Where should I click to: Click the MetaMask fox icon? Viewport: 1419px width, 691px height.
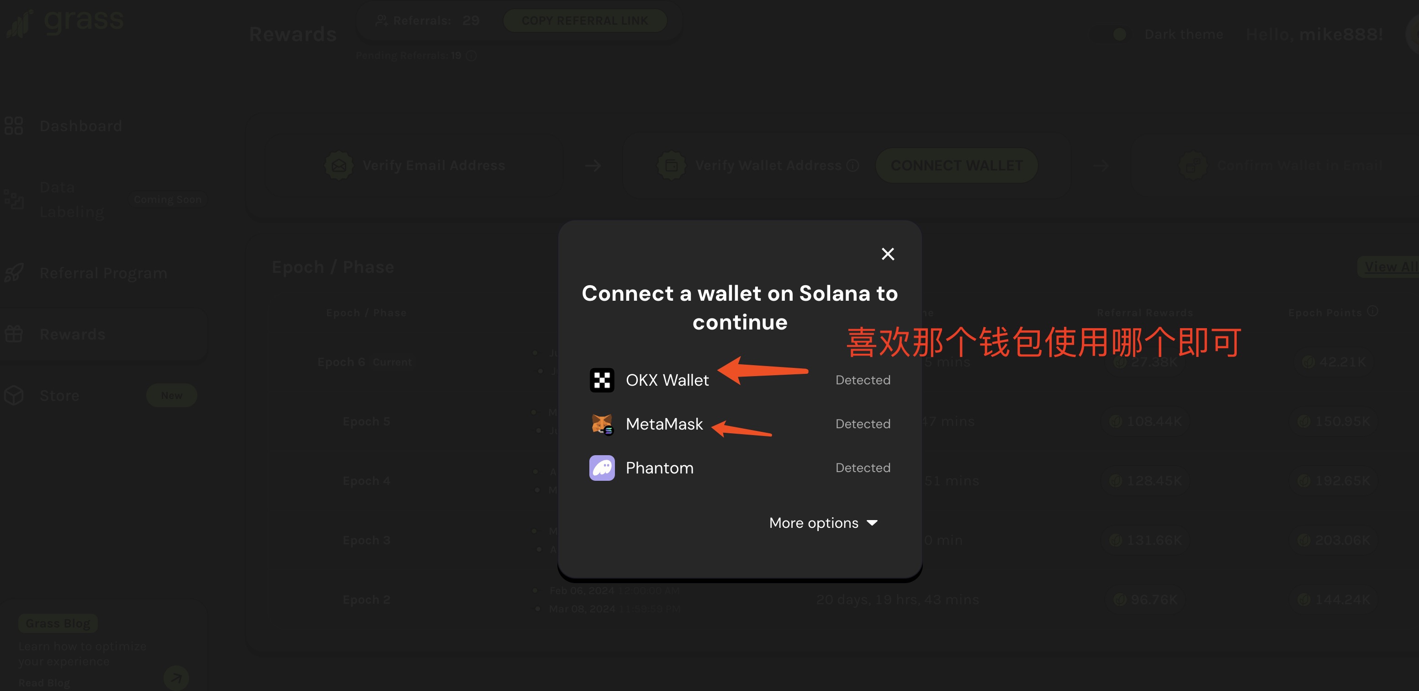602,424
